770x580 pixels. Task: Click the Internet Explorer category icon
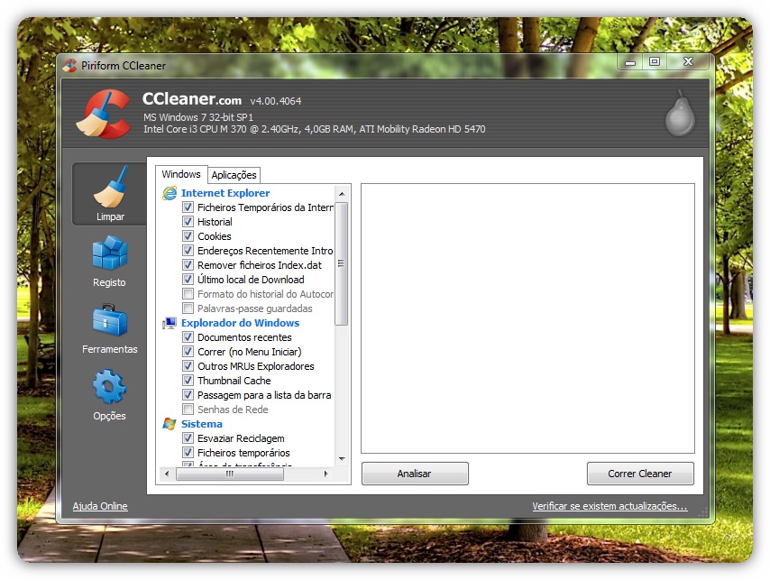170,193
